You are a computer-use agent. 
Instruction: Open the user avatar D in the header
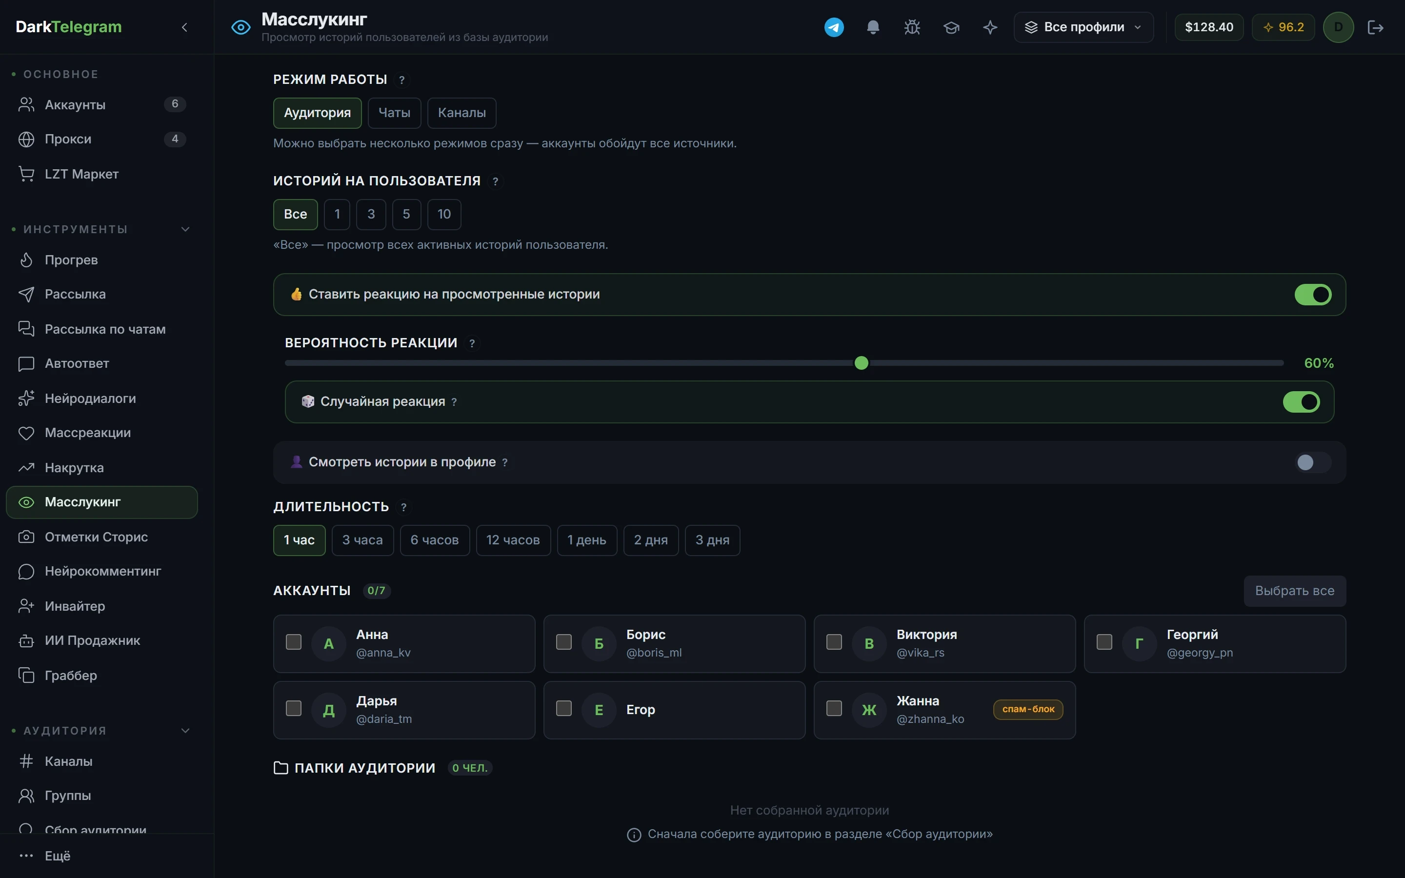tap(1338, 27)
